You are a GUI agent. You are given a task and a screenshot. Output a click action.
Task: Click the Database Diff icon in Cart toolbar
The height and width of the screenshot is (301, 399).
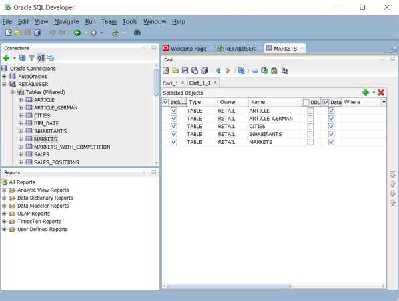[x=274, y=71]
